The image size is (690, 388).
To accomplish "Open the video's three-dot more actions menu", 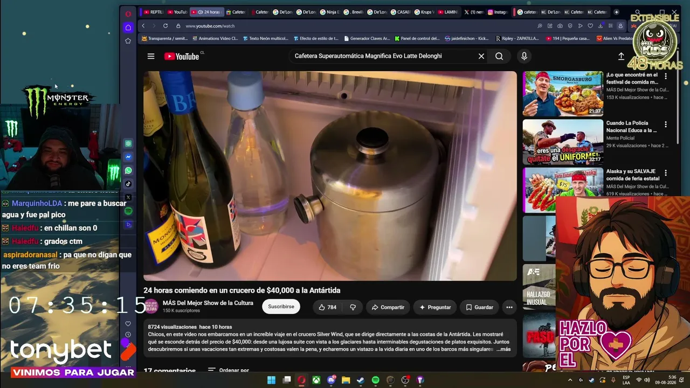I will click(509, 307).
